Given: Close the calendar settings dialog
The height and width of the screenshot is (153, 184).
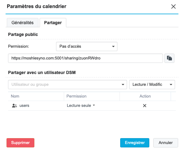Looking at the screenshot, I should click(x=173, y=7).
